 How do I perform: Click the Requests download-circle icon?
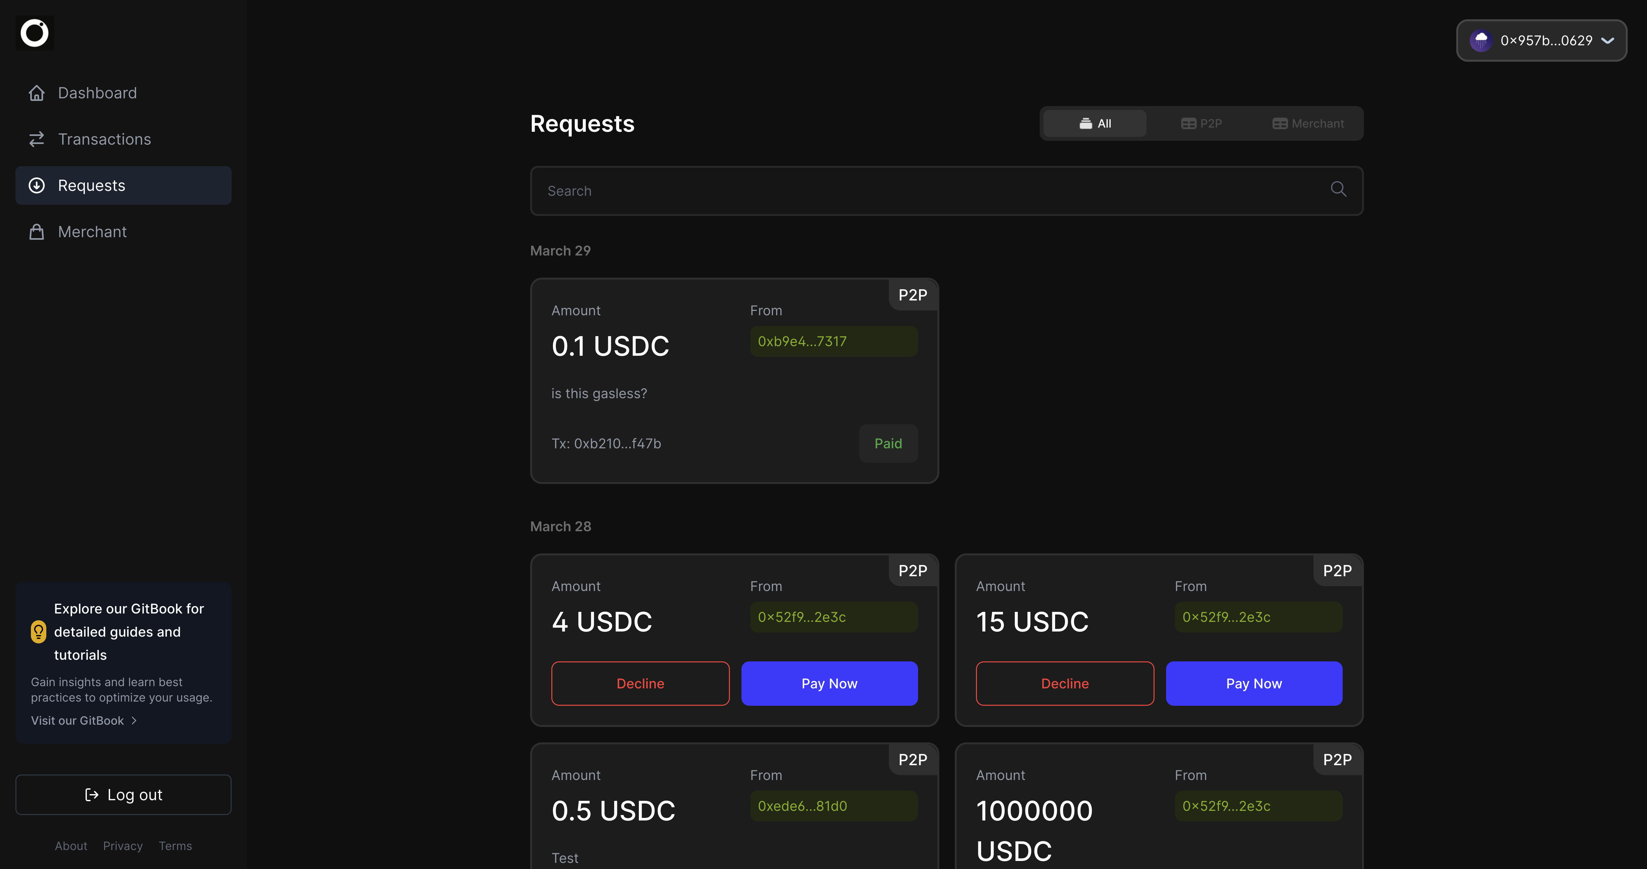tap(36, 186)
